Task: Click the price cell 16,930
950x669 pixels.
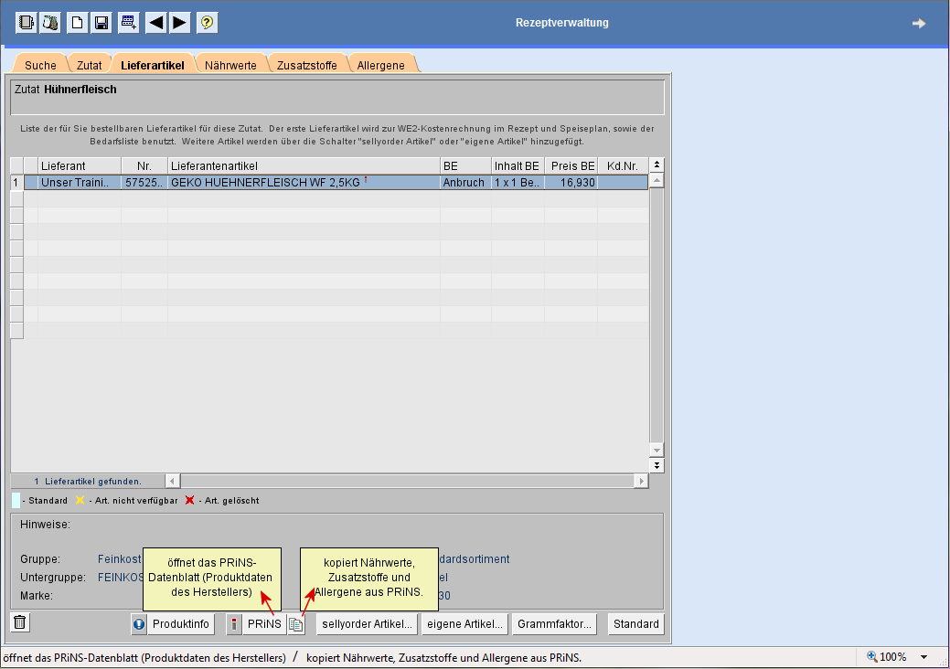Action: pyautogui.click(x=571, y=182)
